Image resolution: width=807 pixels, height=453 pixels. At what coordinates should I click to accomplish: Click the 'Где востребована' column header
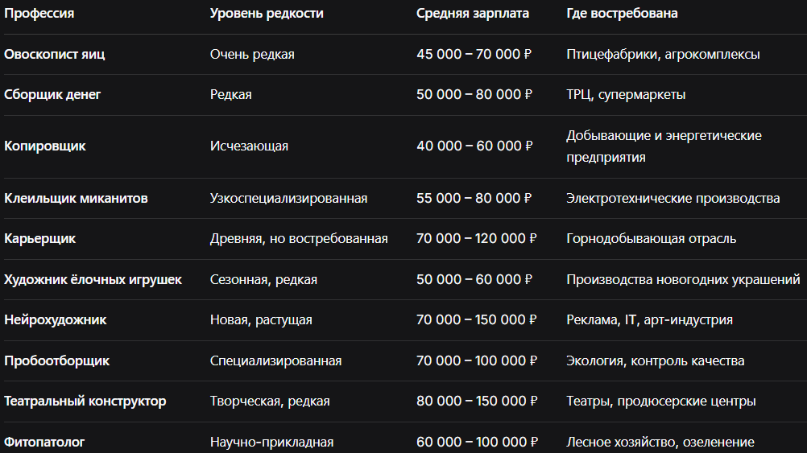pyautogui.click(x=622, y=14)
